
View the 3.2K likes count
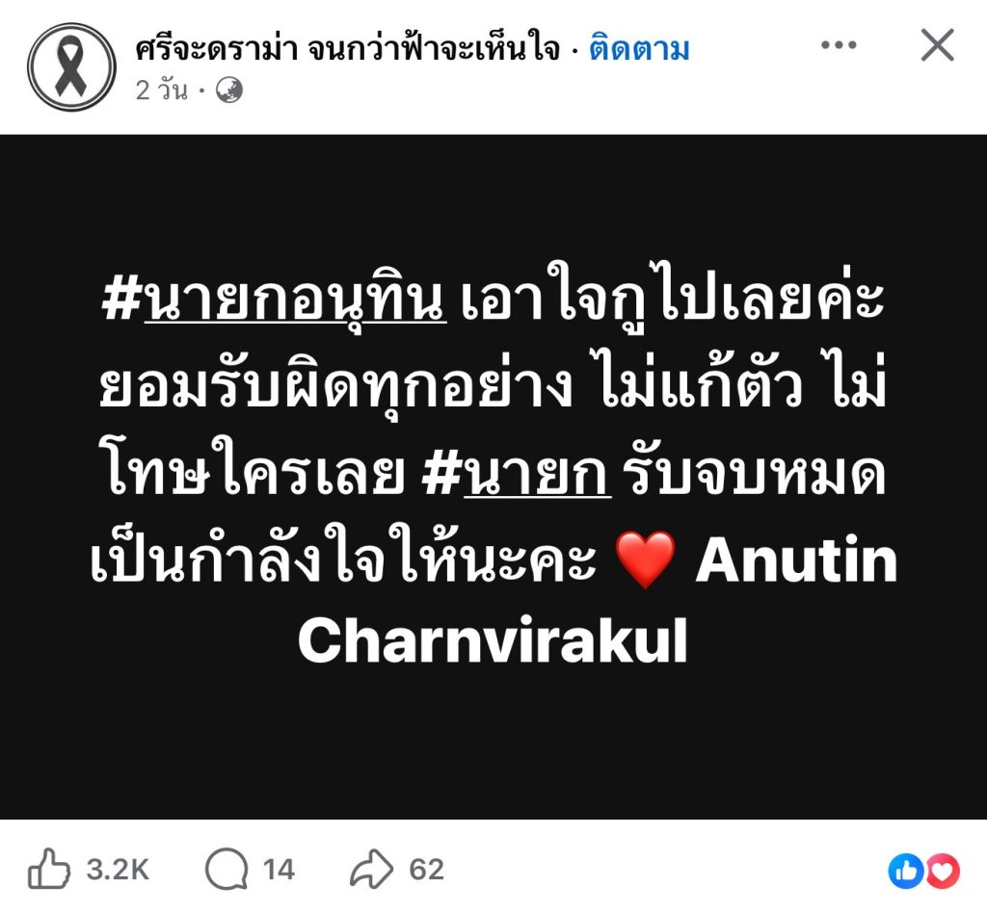[x=118, y=870]
